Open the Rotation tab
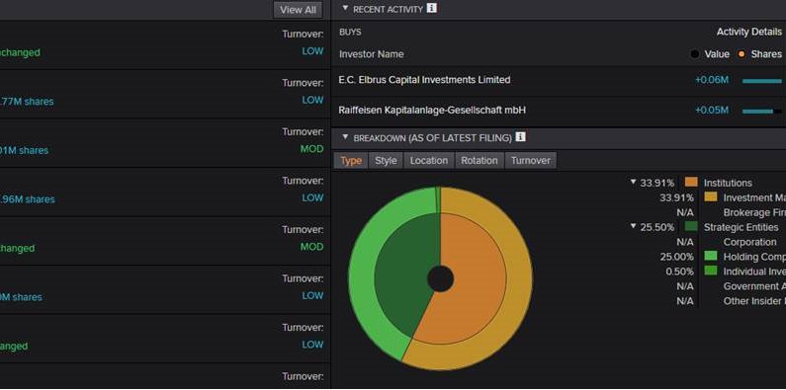 480,161
